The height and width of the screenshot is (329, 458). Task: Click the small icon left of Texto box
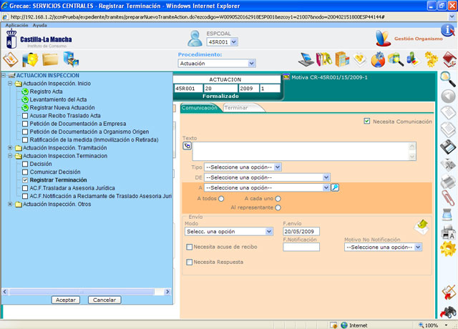[187, 145]
